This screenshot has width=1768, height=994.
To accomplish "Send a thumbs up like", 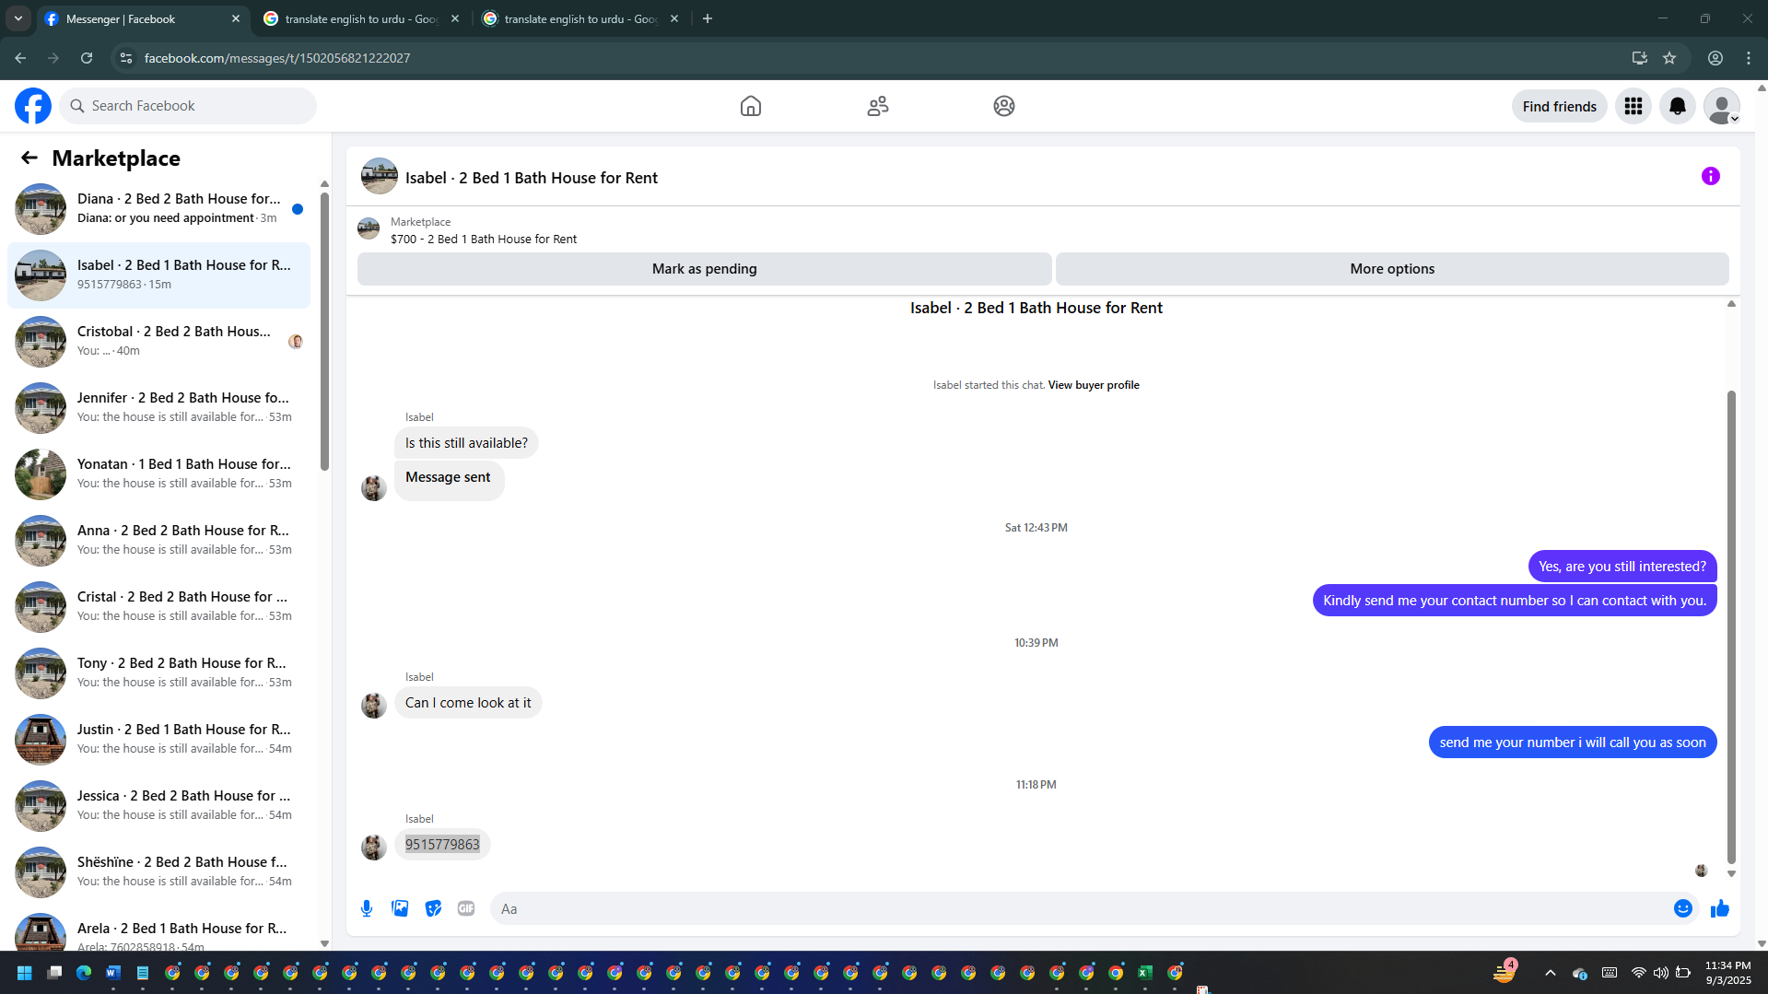I will click(x=1720, y=908).
